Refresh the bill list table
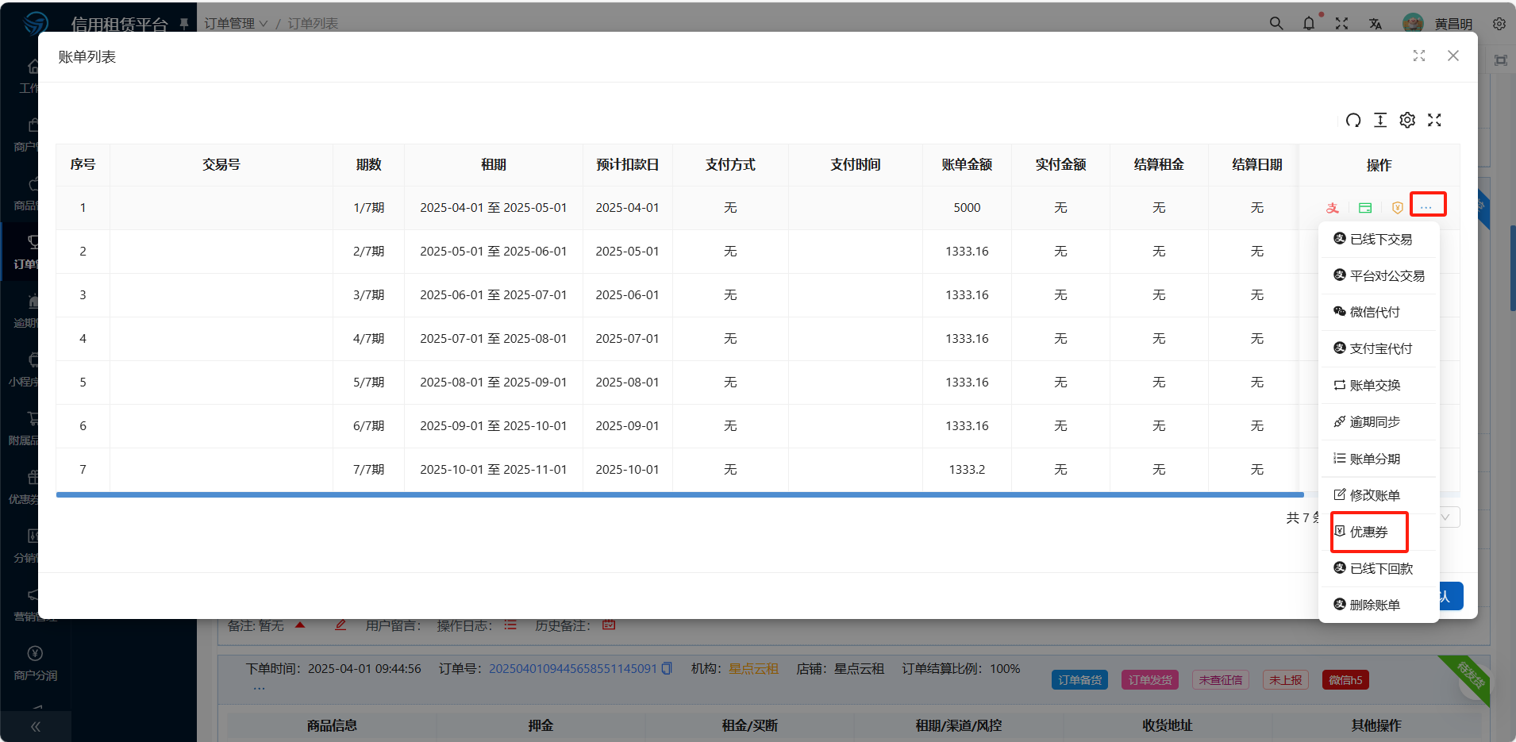The height and width of the screenshot is (742, 1516). pyautogui.click(x=1353, y=120)
